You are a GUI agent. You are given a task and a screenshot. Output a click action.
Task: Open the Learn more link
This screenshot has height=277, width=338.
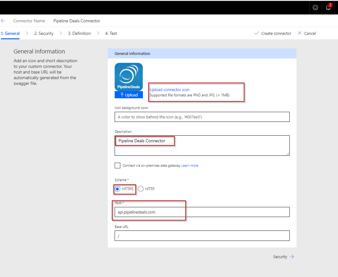point(190,166)
